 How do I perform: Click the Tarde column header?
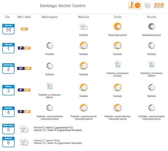[118, 17]
